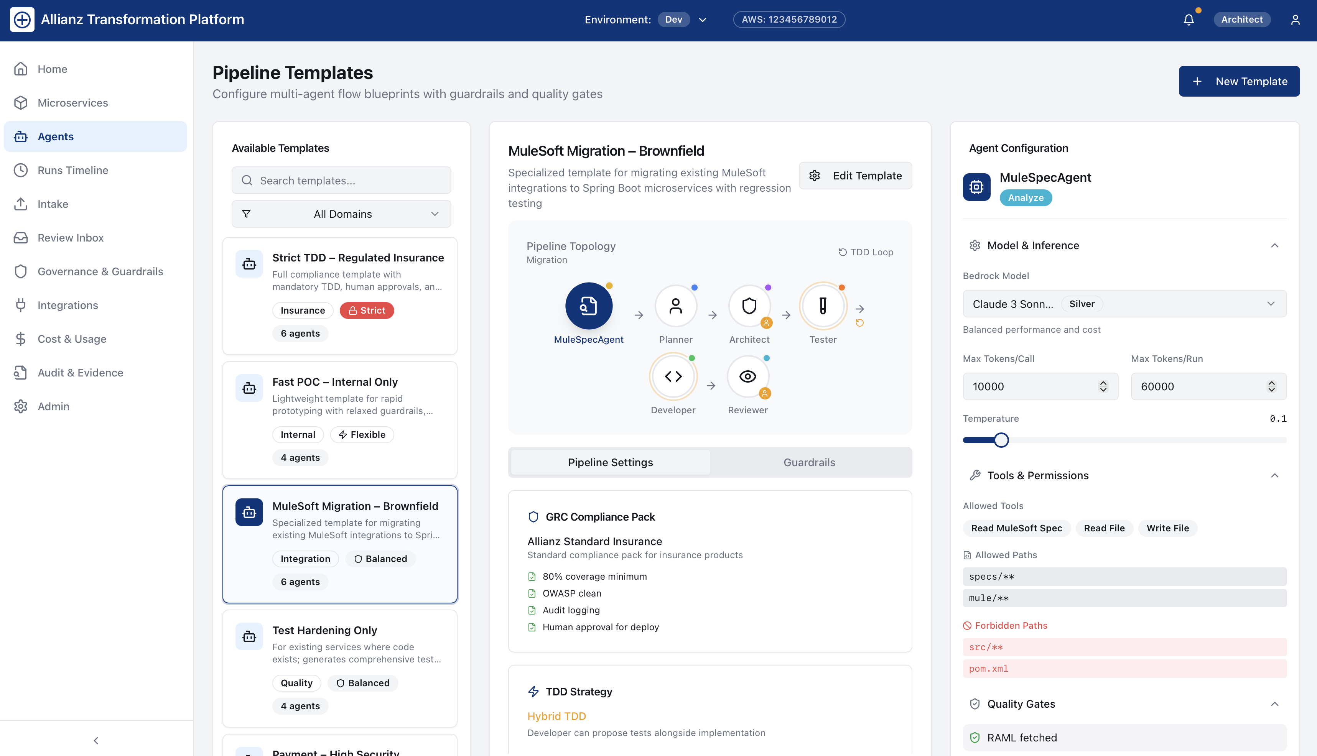Open the All Domains filter dropdown

[341, 214]
